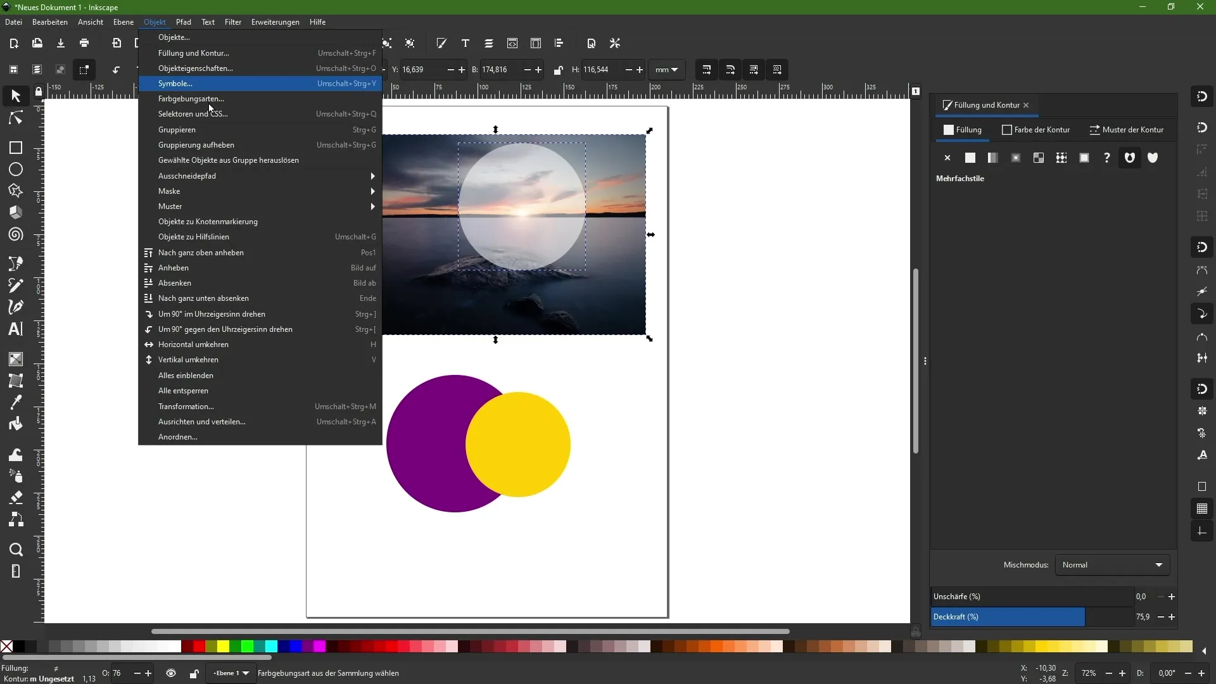
Task: Adjust the Deckkraft opacity slider
Action: [1032, 617]
